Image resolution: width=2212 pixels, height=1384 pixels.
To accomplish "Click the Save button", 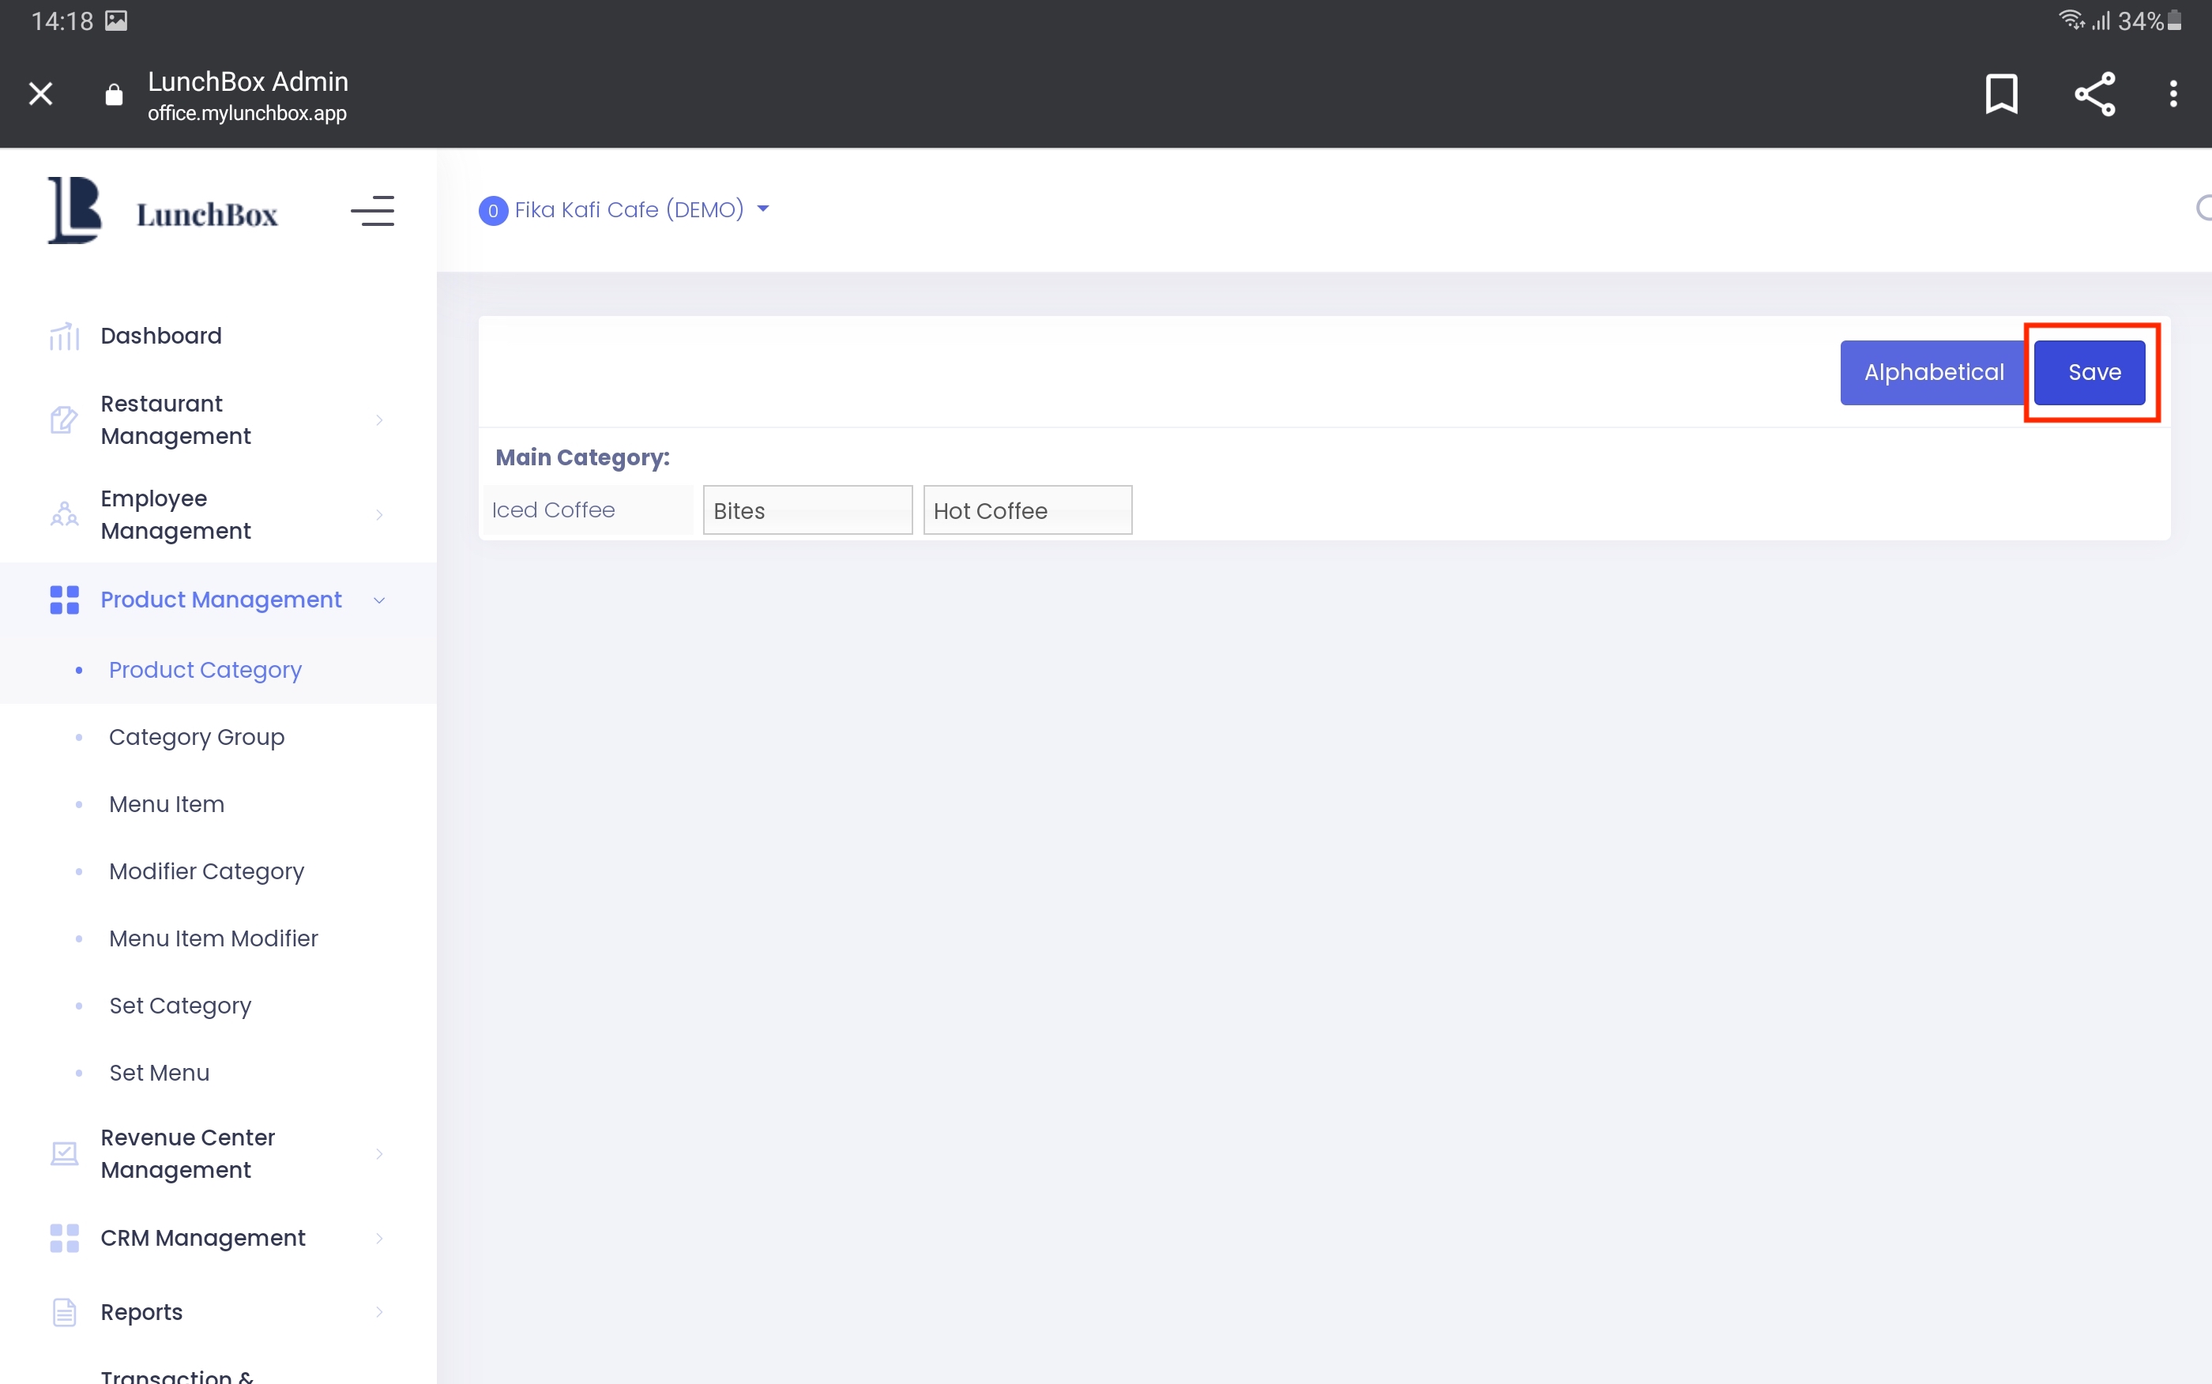I will point(2093,373).
